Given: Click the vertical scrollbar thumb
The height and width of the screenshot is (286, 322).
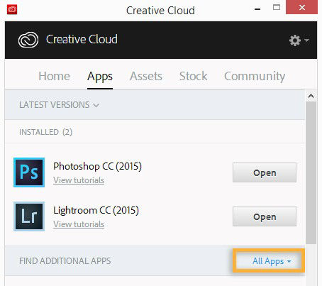Looking at the screenshot, I should point(311,172).
